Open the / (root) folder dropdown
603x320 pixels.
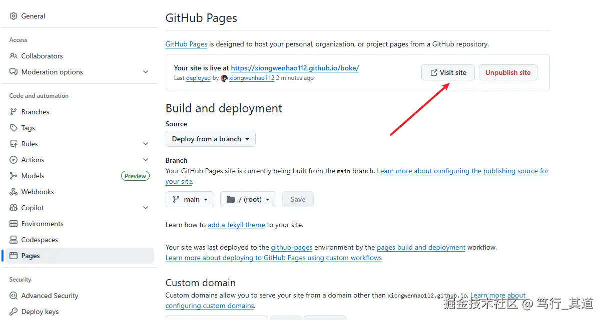click(248, 199)
